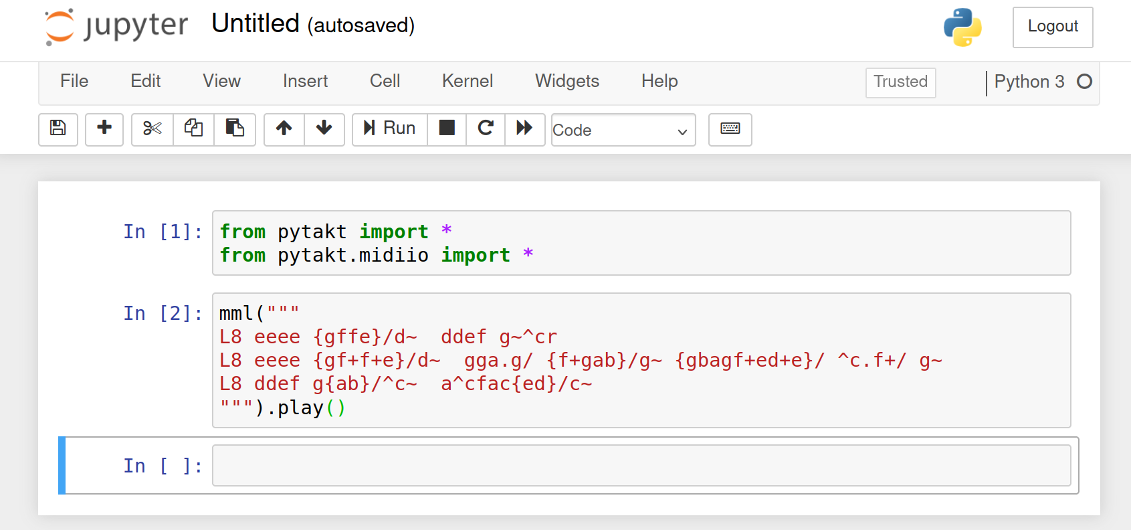Click the '.play()' call in the second cell
The image size is (1131, 530).
pyautogui.click(x=306, y=408)
